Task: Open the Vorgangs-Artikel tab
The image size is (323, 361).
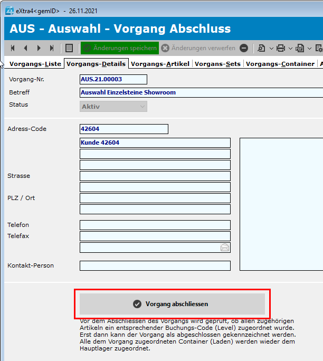Action: coord(160,64)
